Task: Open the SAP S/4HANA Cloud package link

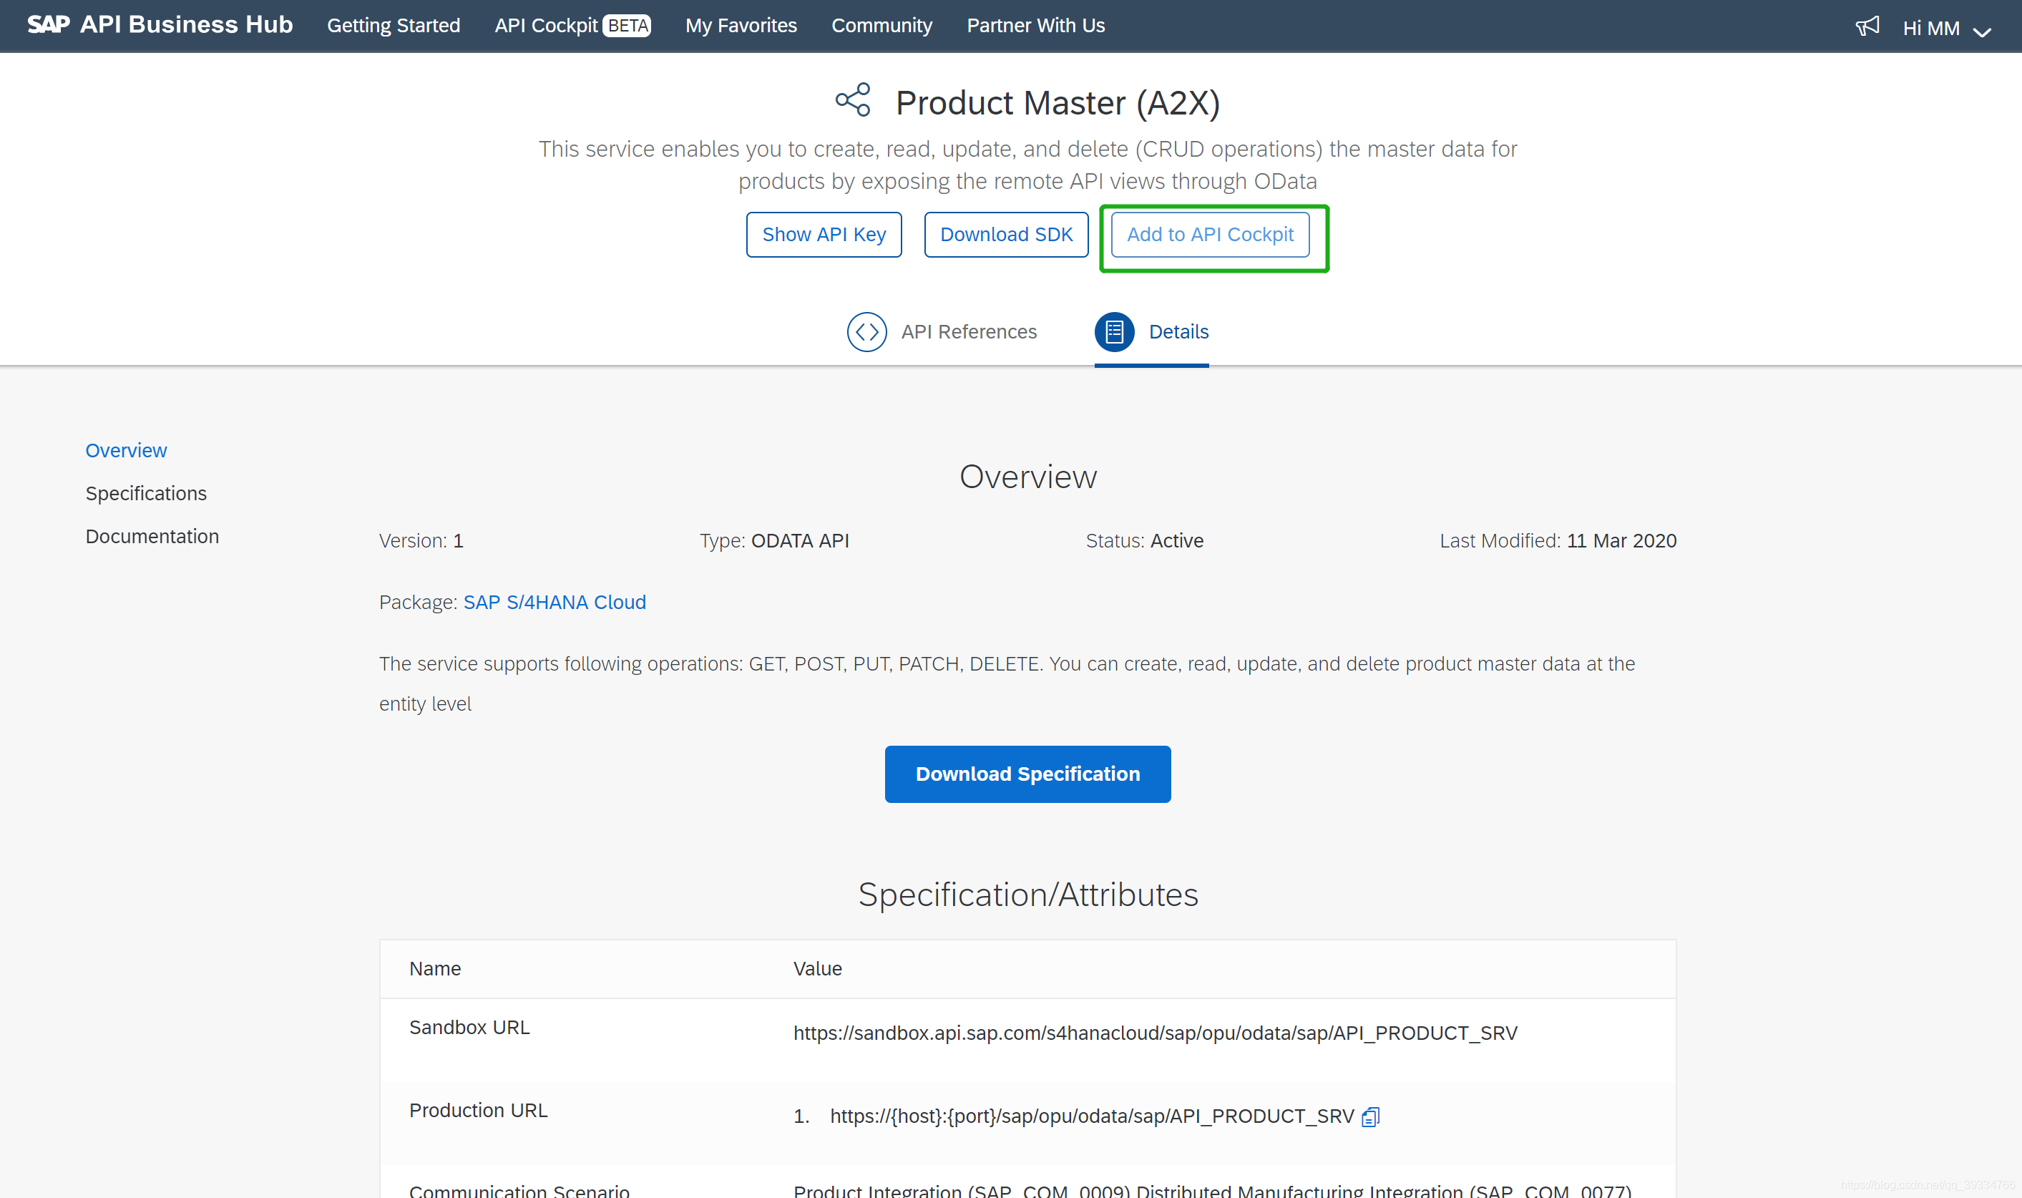Action: pyautogui.click(x=555, y=603)
